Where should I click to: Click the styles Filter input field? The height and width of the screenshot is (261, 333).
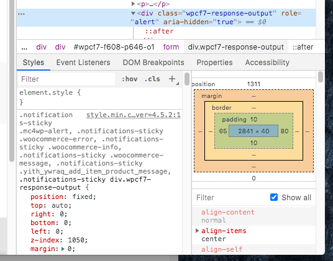[x=66, y=79]
